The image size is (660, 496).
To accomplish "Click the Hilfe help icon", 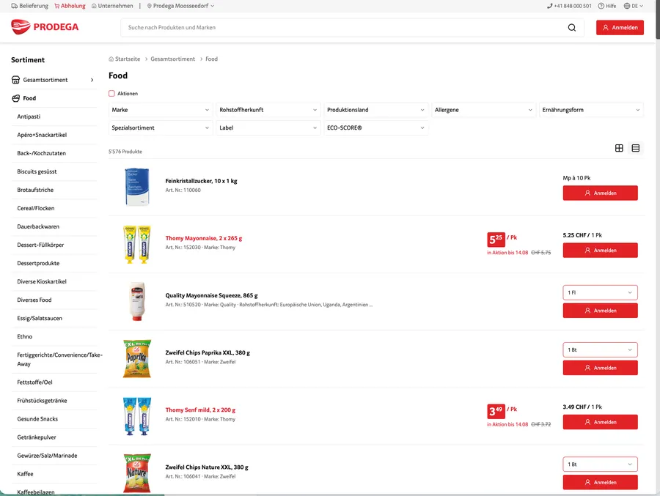I will [x=601, y=6].
